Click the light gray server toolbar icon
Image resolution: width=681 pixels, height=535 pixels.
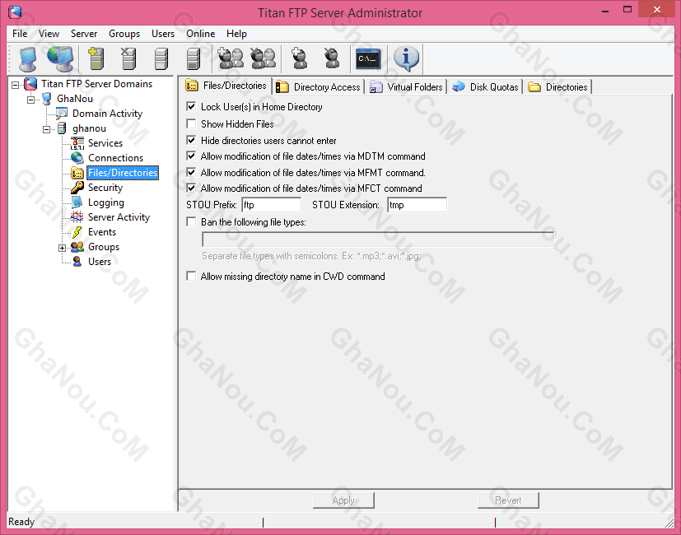pos(161,59)
